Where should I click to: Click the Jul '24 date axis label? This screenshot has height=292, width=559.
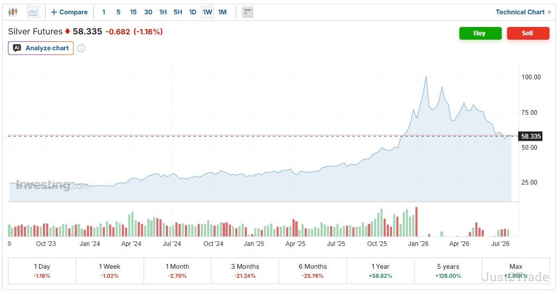pos(172,243)
